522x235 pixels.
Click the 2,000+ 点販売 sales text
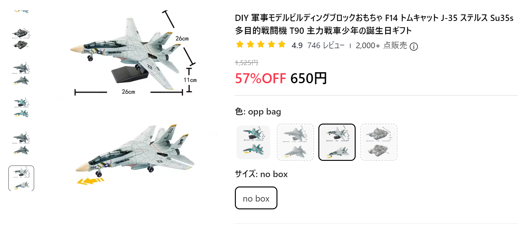(x=381, y=46)
